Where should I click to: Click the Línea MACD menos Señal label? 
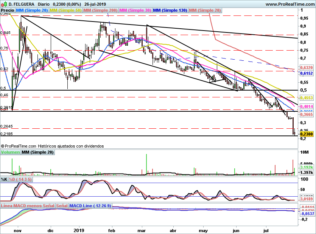28,206
